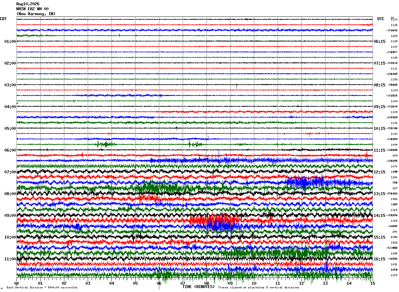Click the DC offset value "1143"

(x=394, y=134)
